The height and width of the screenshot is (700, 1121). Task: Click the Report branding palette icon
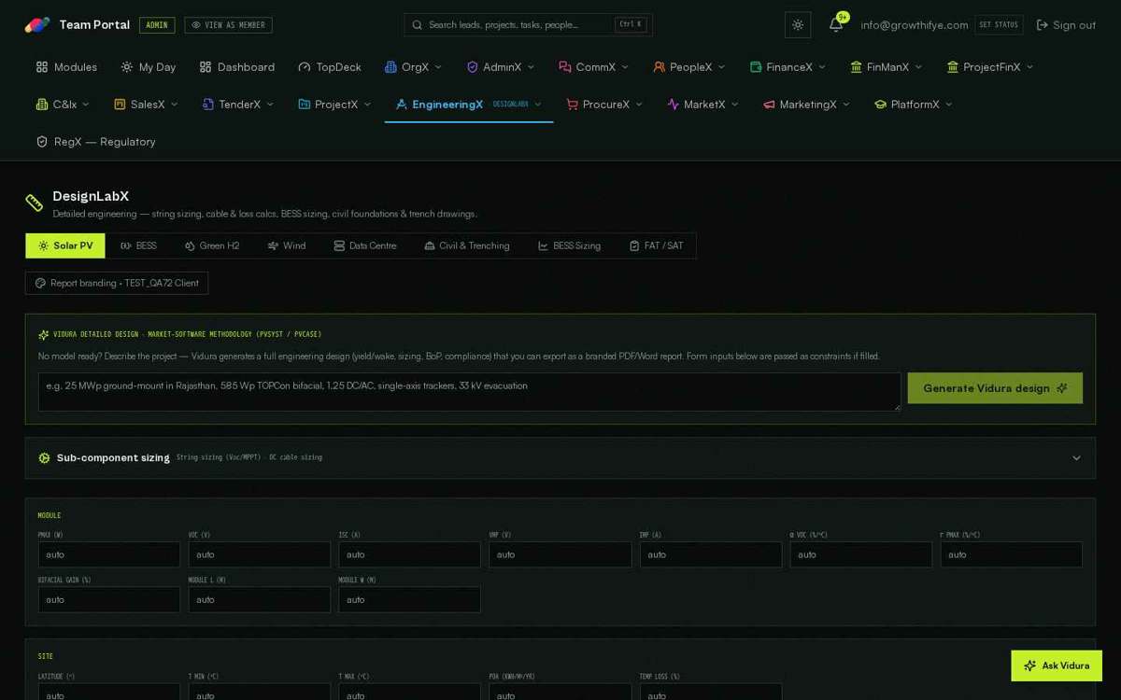(x=40, y=283)
